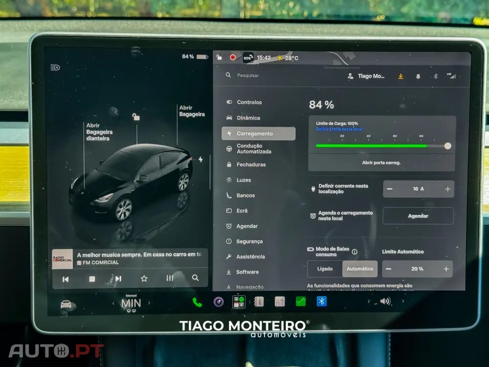489x367 pixels.
Task: Set Modo de Baixo consumo to Automático
Action: [x=360, y=269]
